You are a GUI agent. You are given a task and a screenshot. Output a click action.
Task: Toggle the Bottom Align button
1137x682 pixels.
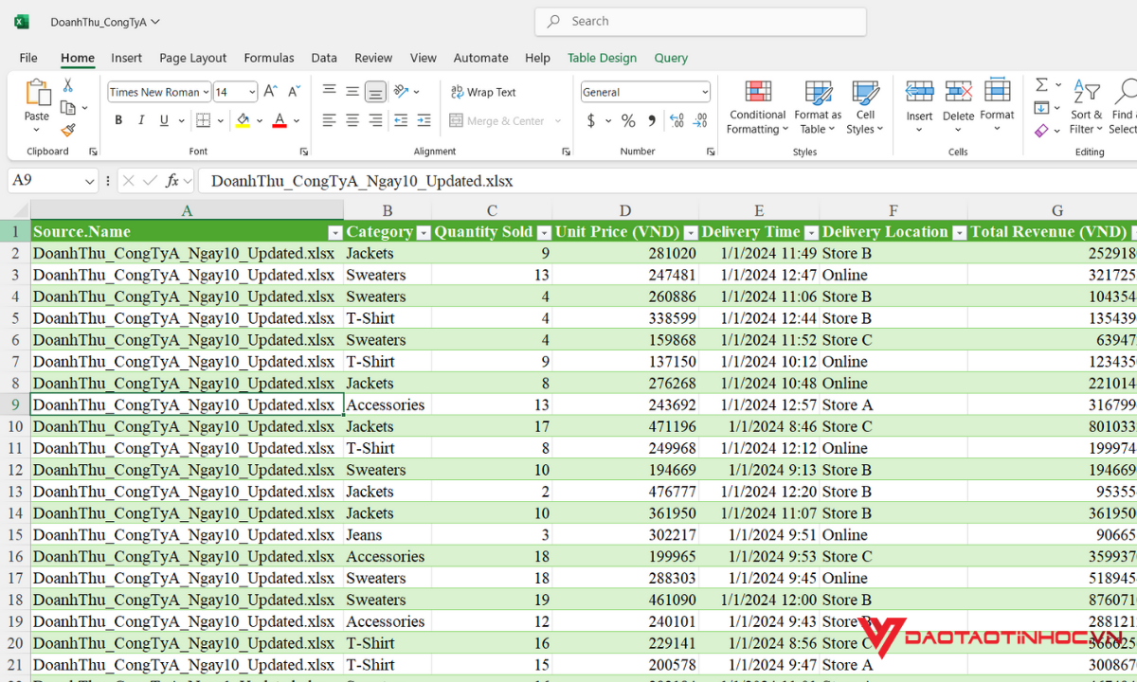375,91
